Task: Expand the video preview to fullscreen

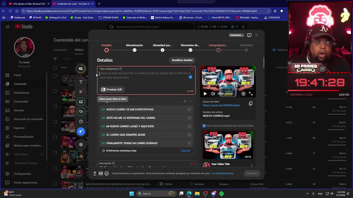Action: click(251, 94)
